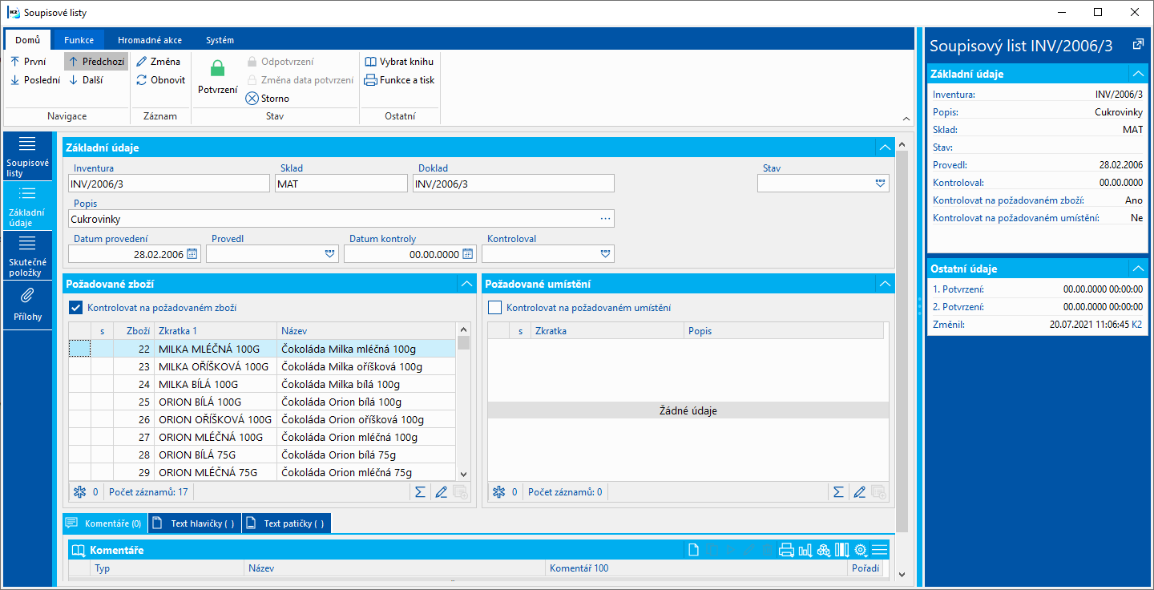
Task: Uncheck Kontrolovat na požadovaném zboží
Action: click(x=76, y=307)
